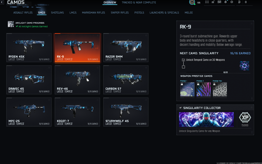Screen dimensions: 262x164
Task: Open the notifications bell
Action: click(226, 2)
